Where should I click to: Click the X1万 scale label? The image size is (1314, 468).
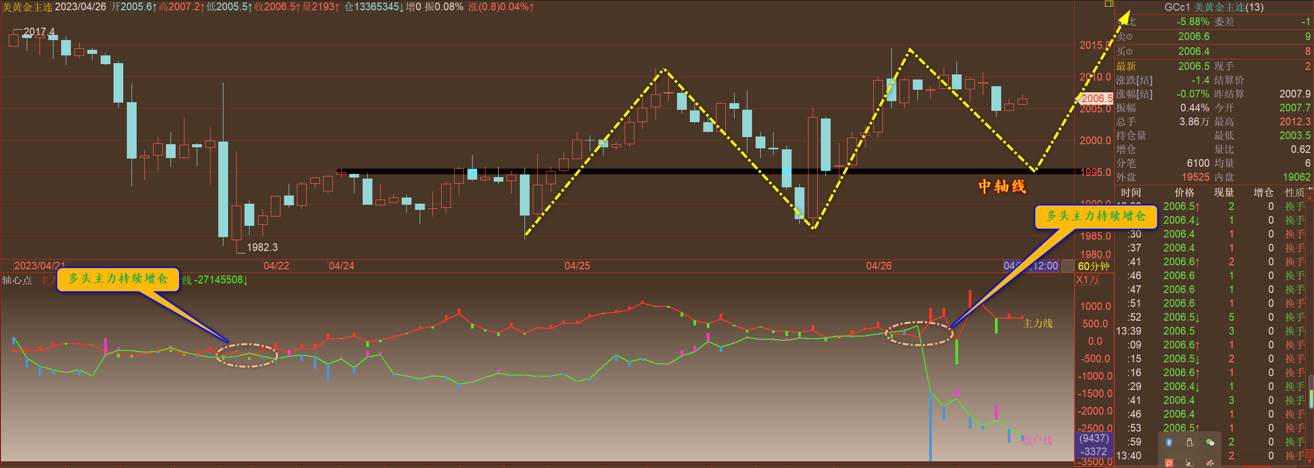1087,280
